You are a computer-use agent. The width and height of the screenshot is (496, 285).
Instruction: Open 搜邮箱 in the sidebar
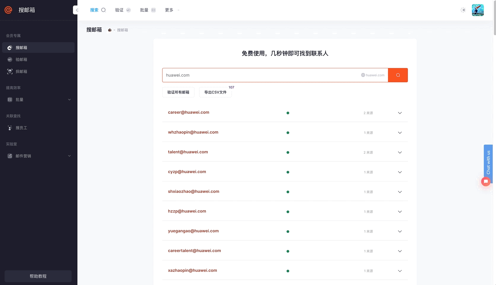38,47
